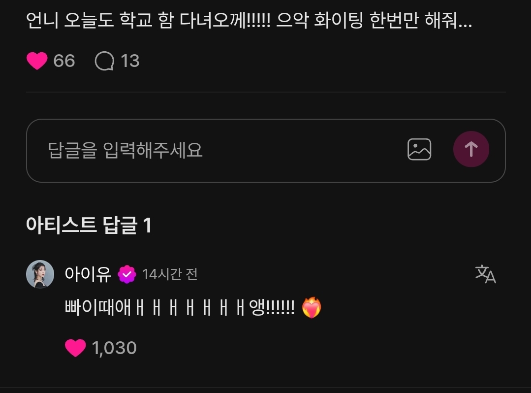Click the 아이유 username
This screenshot has width=531, height=393.
pyautogui.click(x=88, y=274)
